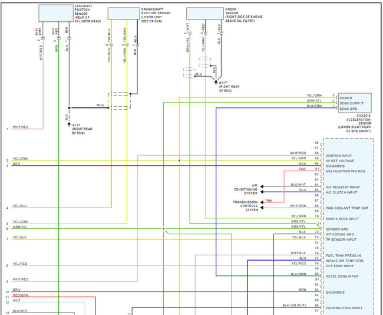Click the BLU label at pin 77
Image resolution: width=383 pixels, height=315 pixels.
[302, 258]
